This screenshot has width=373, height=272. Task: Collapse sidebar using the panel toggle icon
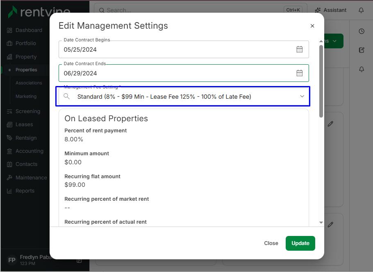coord(79,261)
